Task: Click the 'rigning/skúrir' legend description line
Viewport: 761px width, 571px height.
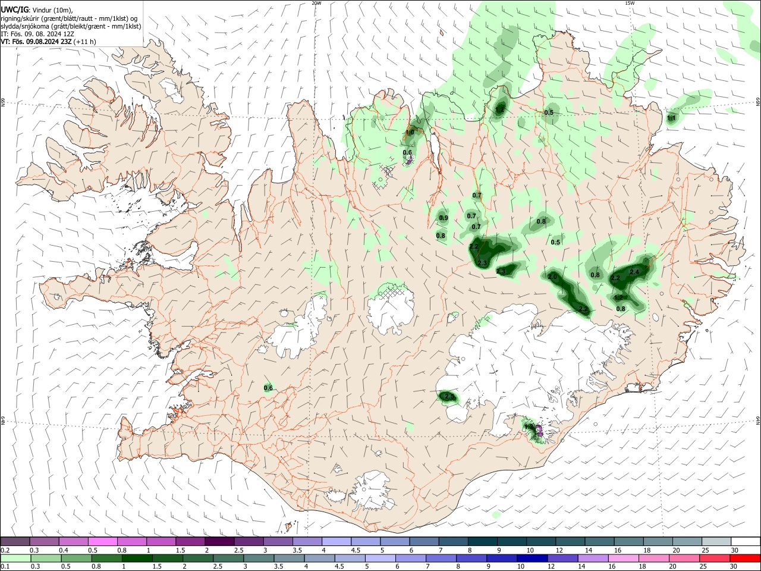Action: (70, 18)
